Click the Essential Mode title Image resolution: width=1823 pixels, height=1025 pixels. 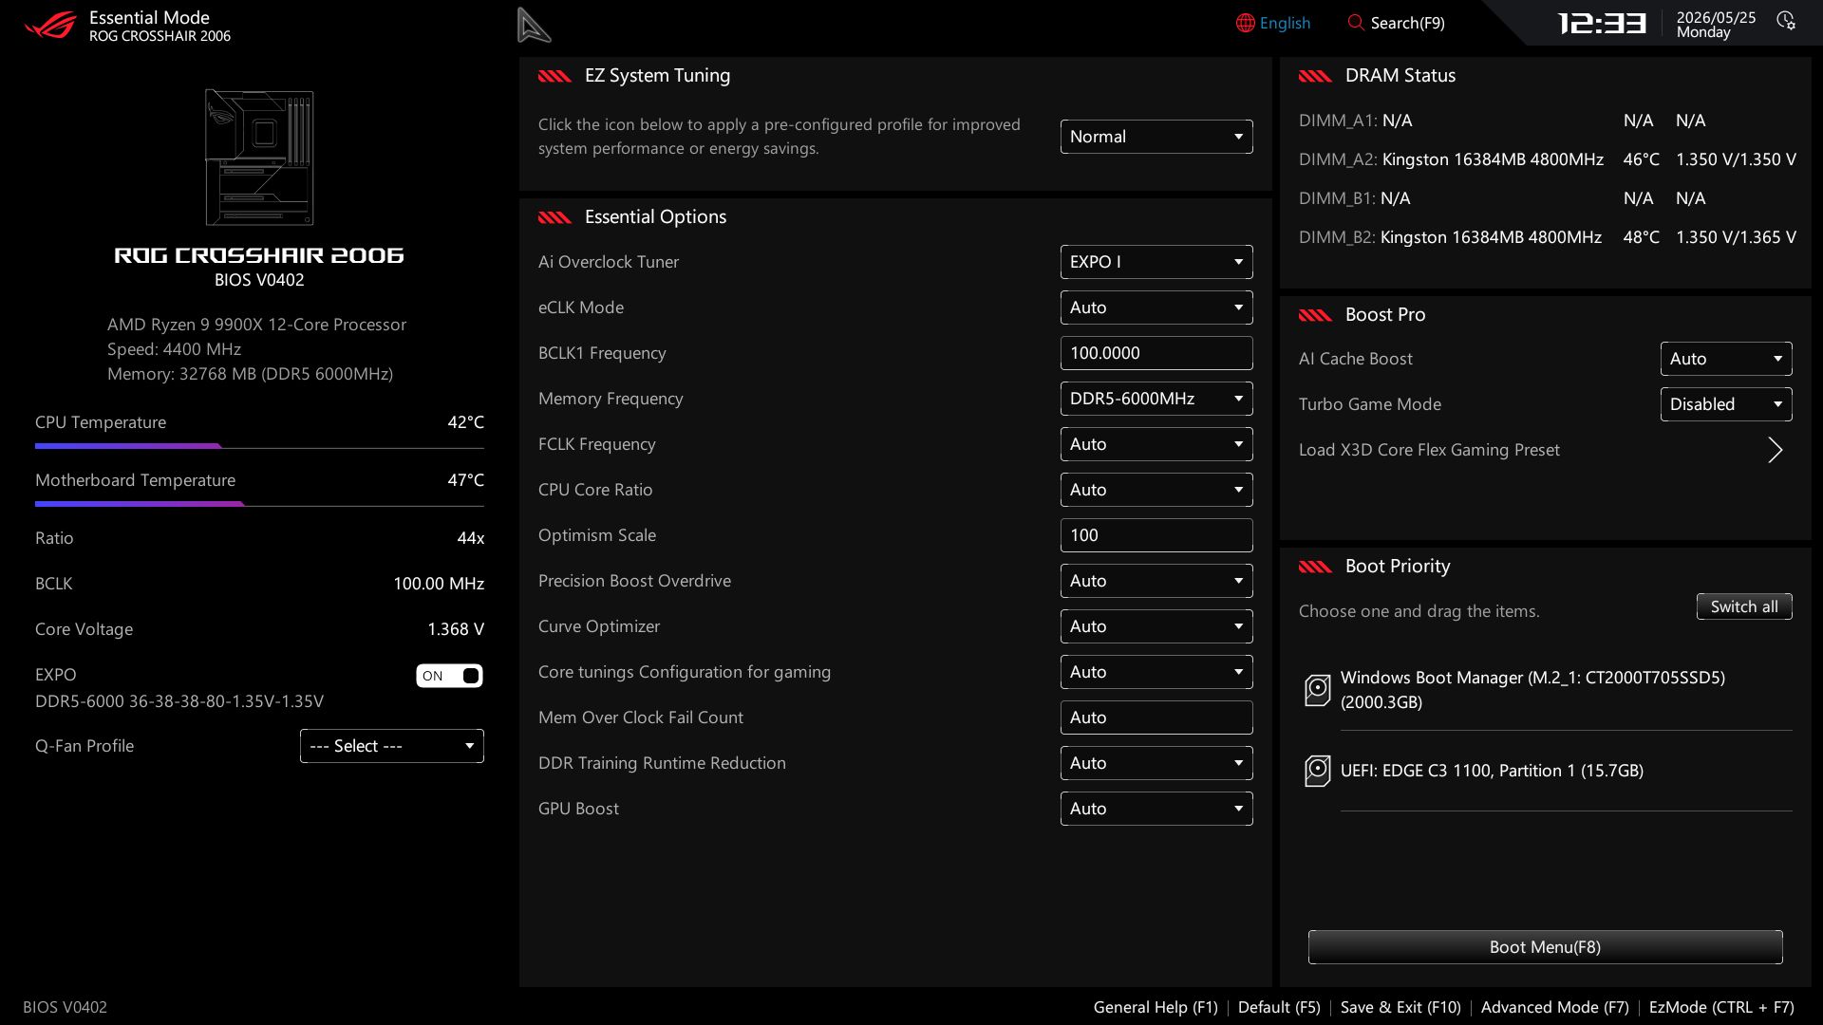coord(149,17)
